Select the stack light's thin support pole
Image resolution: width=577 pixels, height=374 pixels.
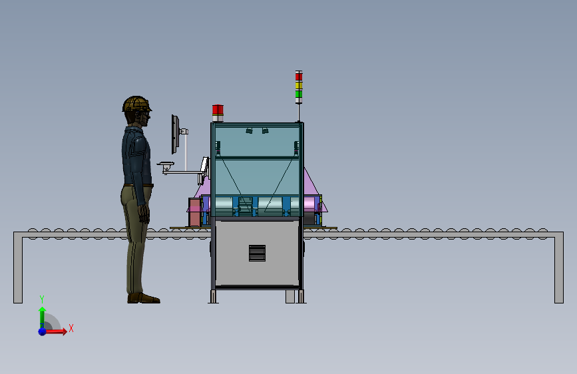pos(299,113)
